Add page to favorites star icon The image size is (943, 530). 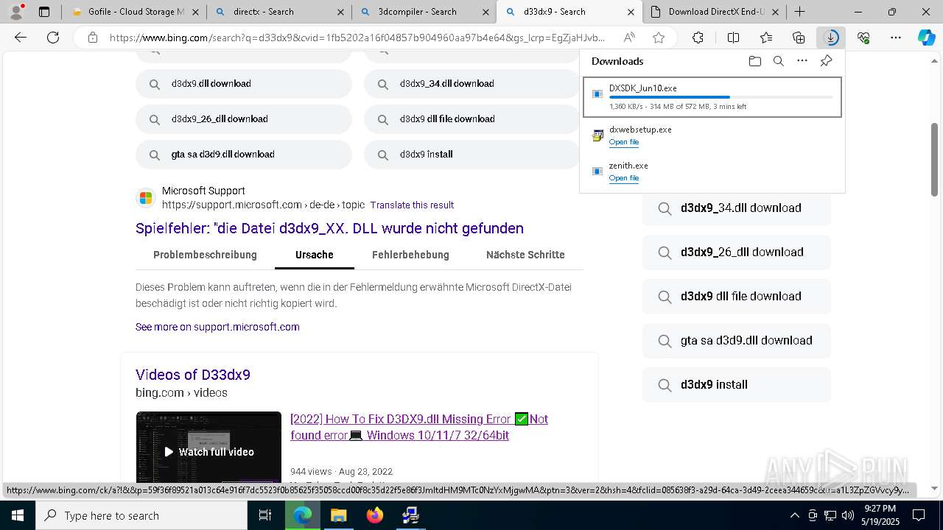coord(659,38)
